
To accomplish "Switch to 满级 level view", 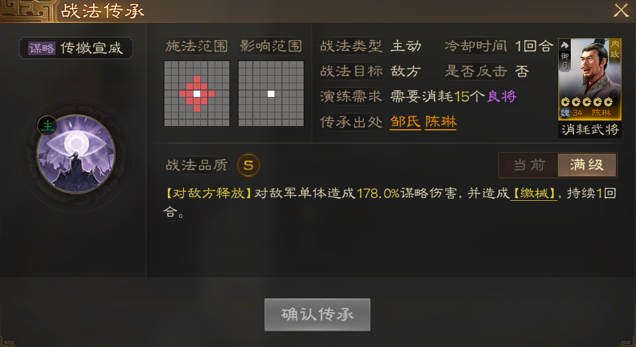I will click(x=587, y=165).
